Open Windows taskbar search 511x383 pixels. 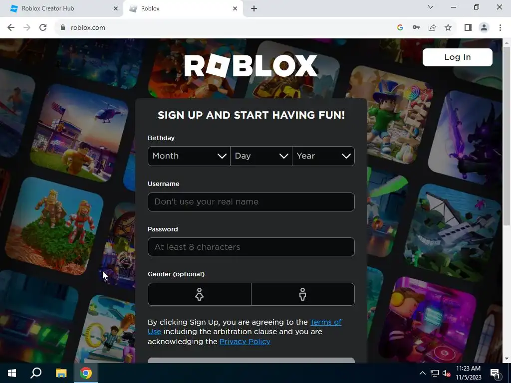36,373
